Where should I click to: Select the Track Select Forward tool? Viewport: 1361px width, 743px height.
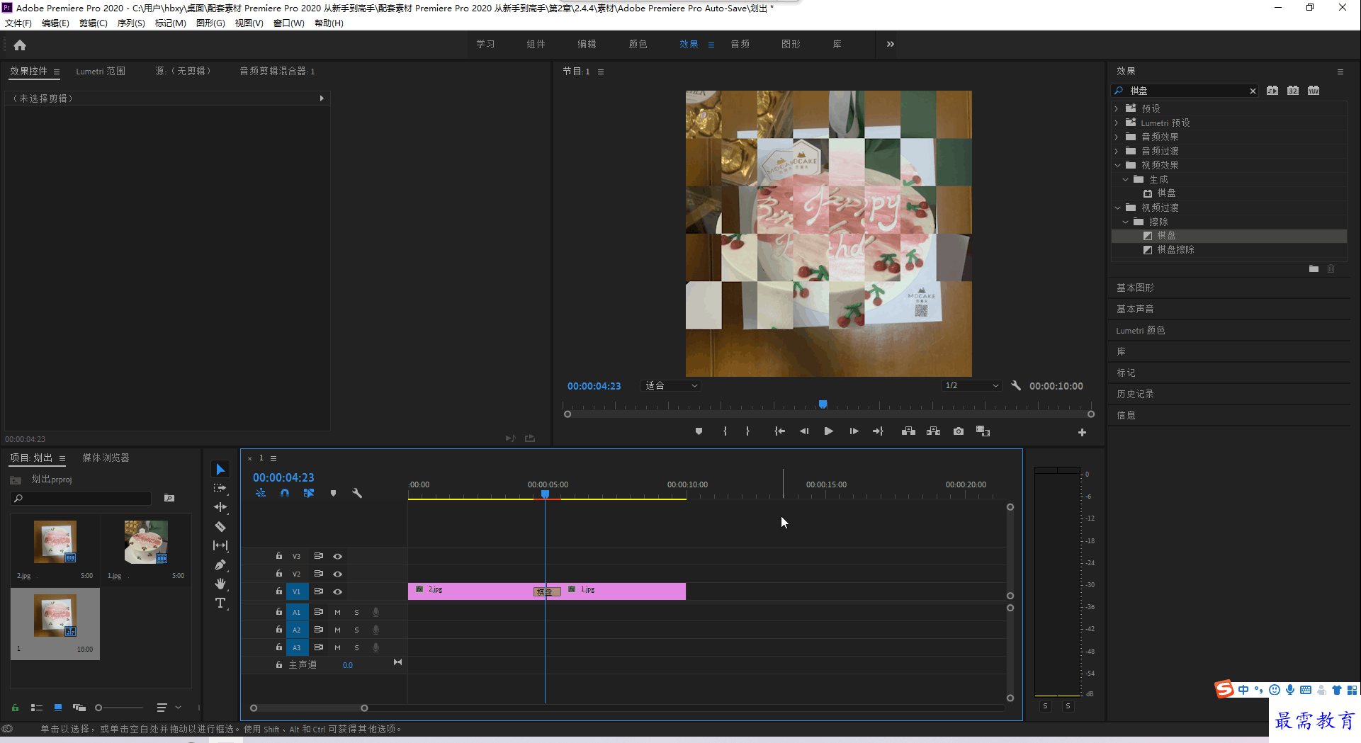pos(220,488)
